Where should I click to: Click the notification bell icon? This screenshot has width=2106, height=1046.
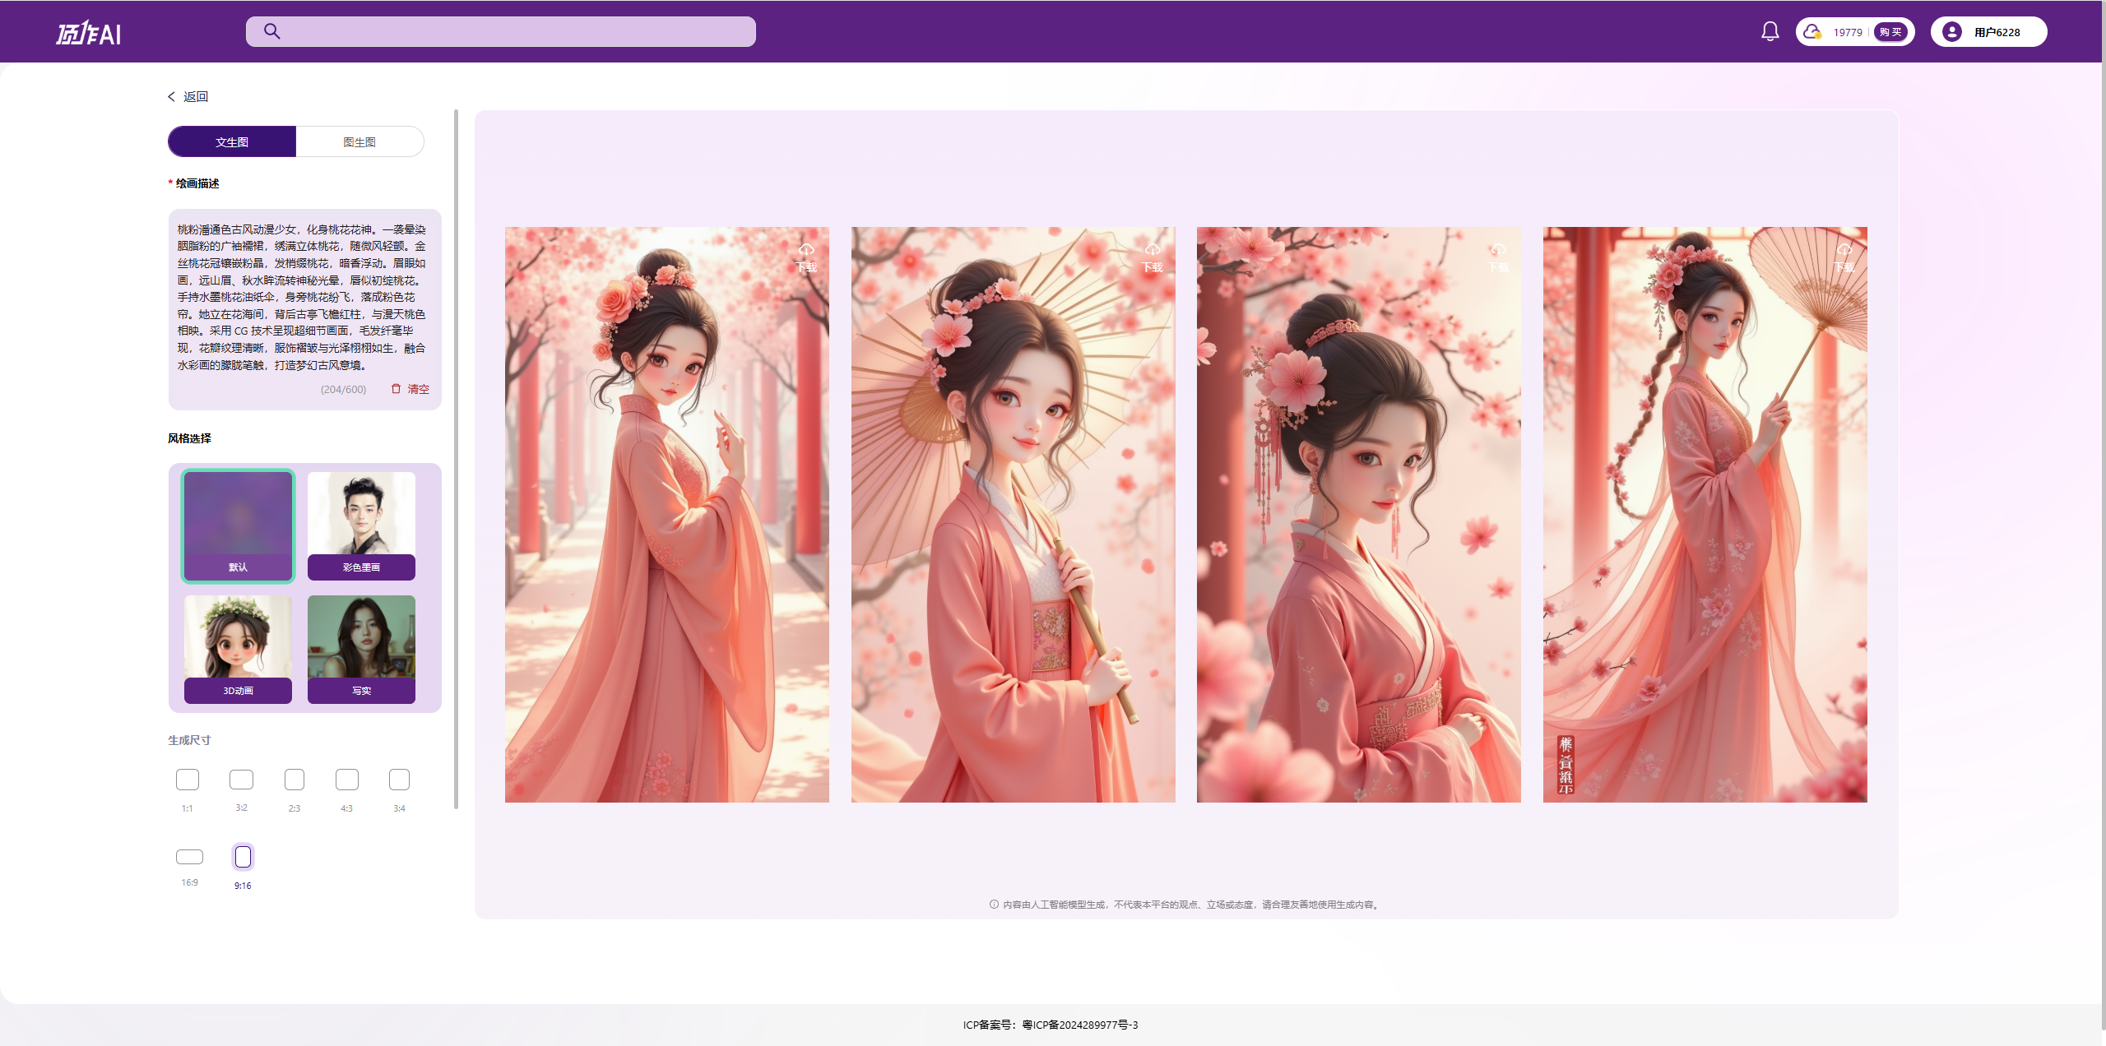(x=1770, y=30)
